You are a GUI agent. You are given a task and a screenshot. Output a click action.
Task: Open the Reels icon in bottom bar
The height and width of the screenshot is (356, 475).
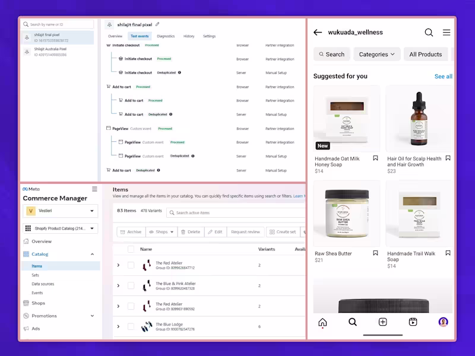coord(413,322)
